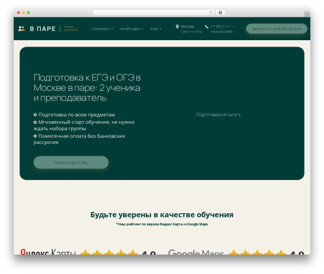Call the +7 (800) phone number
The image size is (324, 274).
point(225,27)
